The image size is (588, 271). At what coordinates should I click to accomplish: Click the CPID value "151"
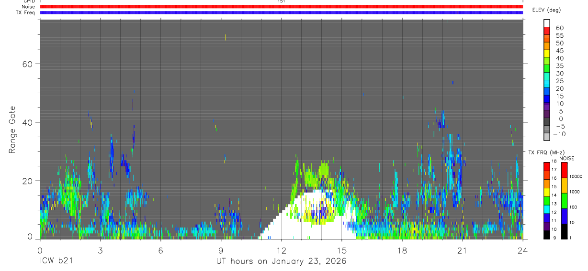tap(281, 1)
